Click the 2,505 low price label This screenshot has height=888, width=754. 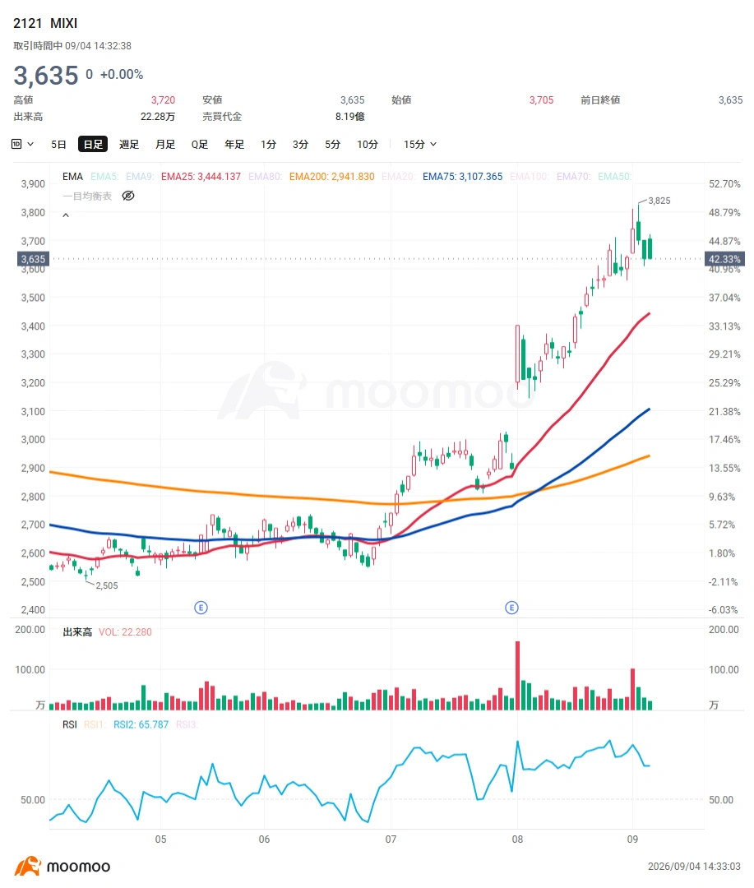[107, 585]
